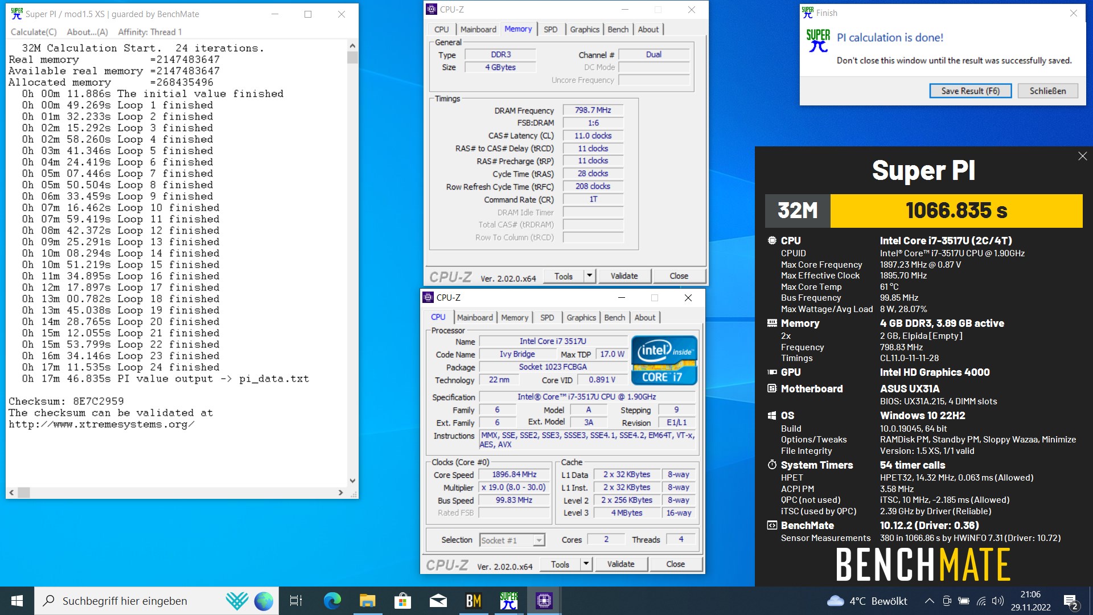Screen dimensions: 1093x615
Task: Open Bench tab in lower CPU-Z
Action: (615, 318)
